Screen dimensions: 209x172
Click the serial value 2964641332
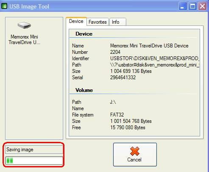[123, 78]
